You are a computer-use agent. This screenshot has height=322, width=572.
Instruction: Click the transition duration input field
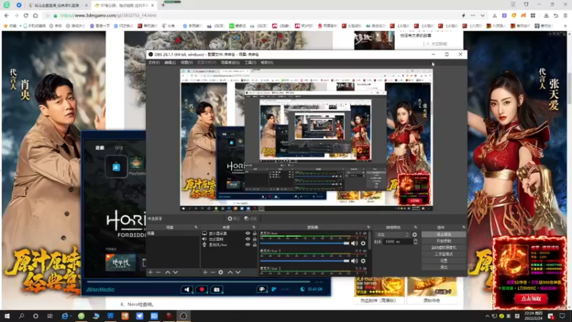(x=397, y=242)
